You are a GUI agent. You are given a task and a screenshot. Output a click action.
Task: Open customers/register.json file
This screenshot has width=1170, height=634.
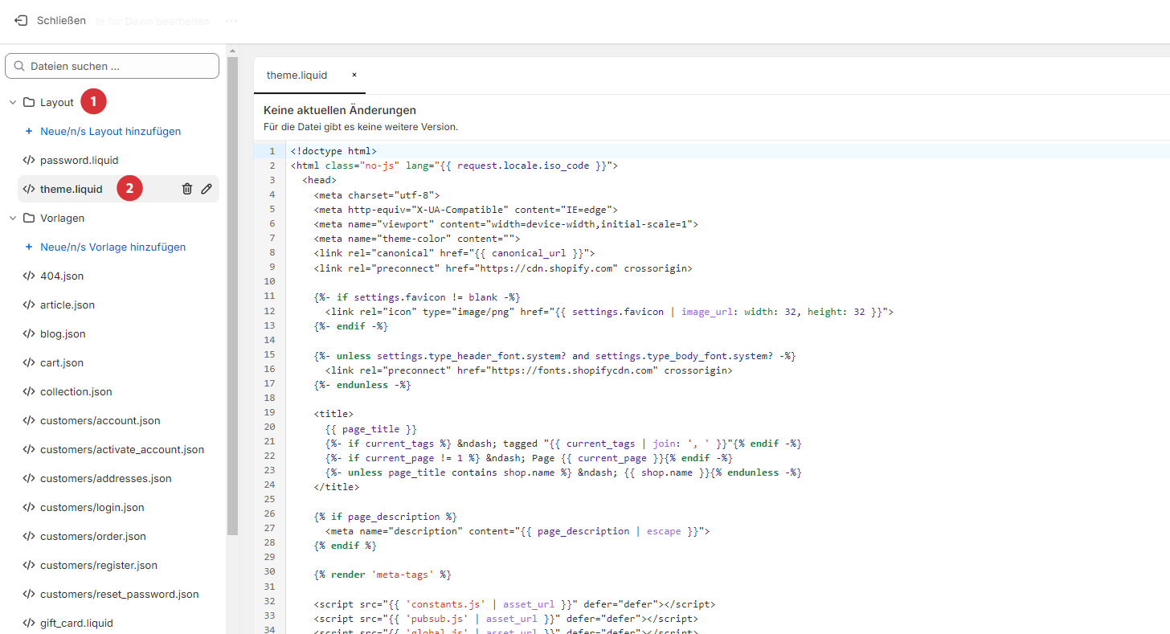(x=99, y=565)
